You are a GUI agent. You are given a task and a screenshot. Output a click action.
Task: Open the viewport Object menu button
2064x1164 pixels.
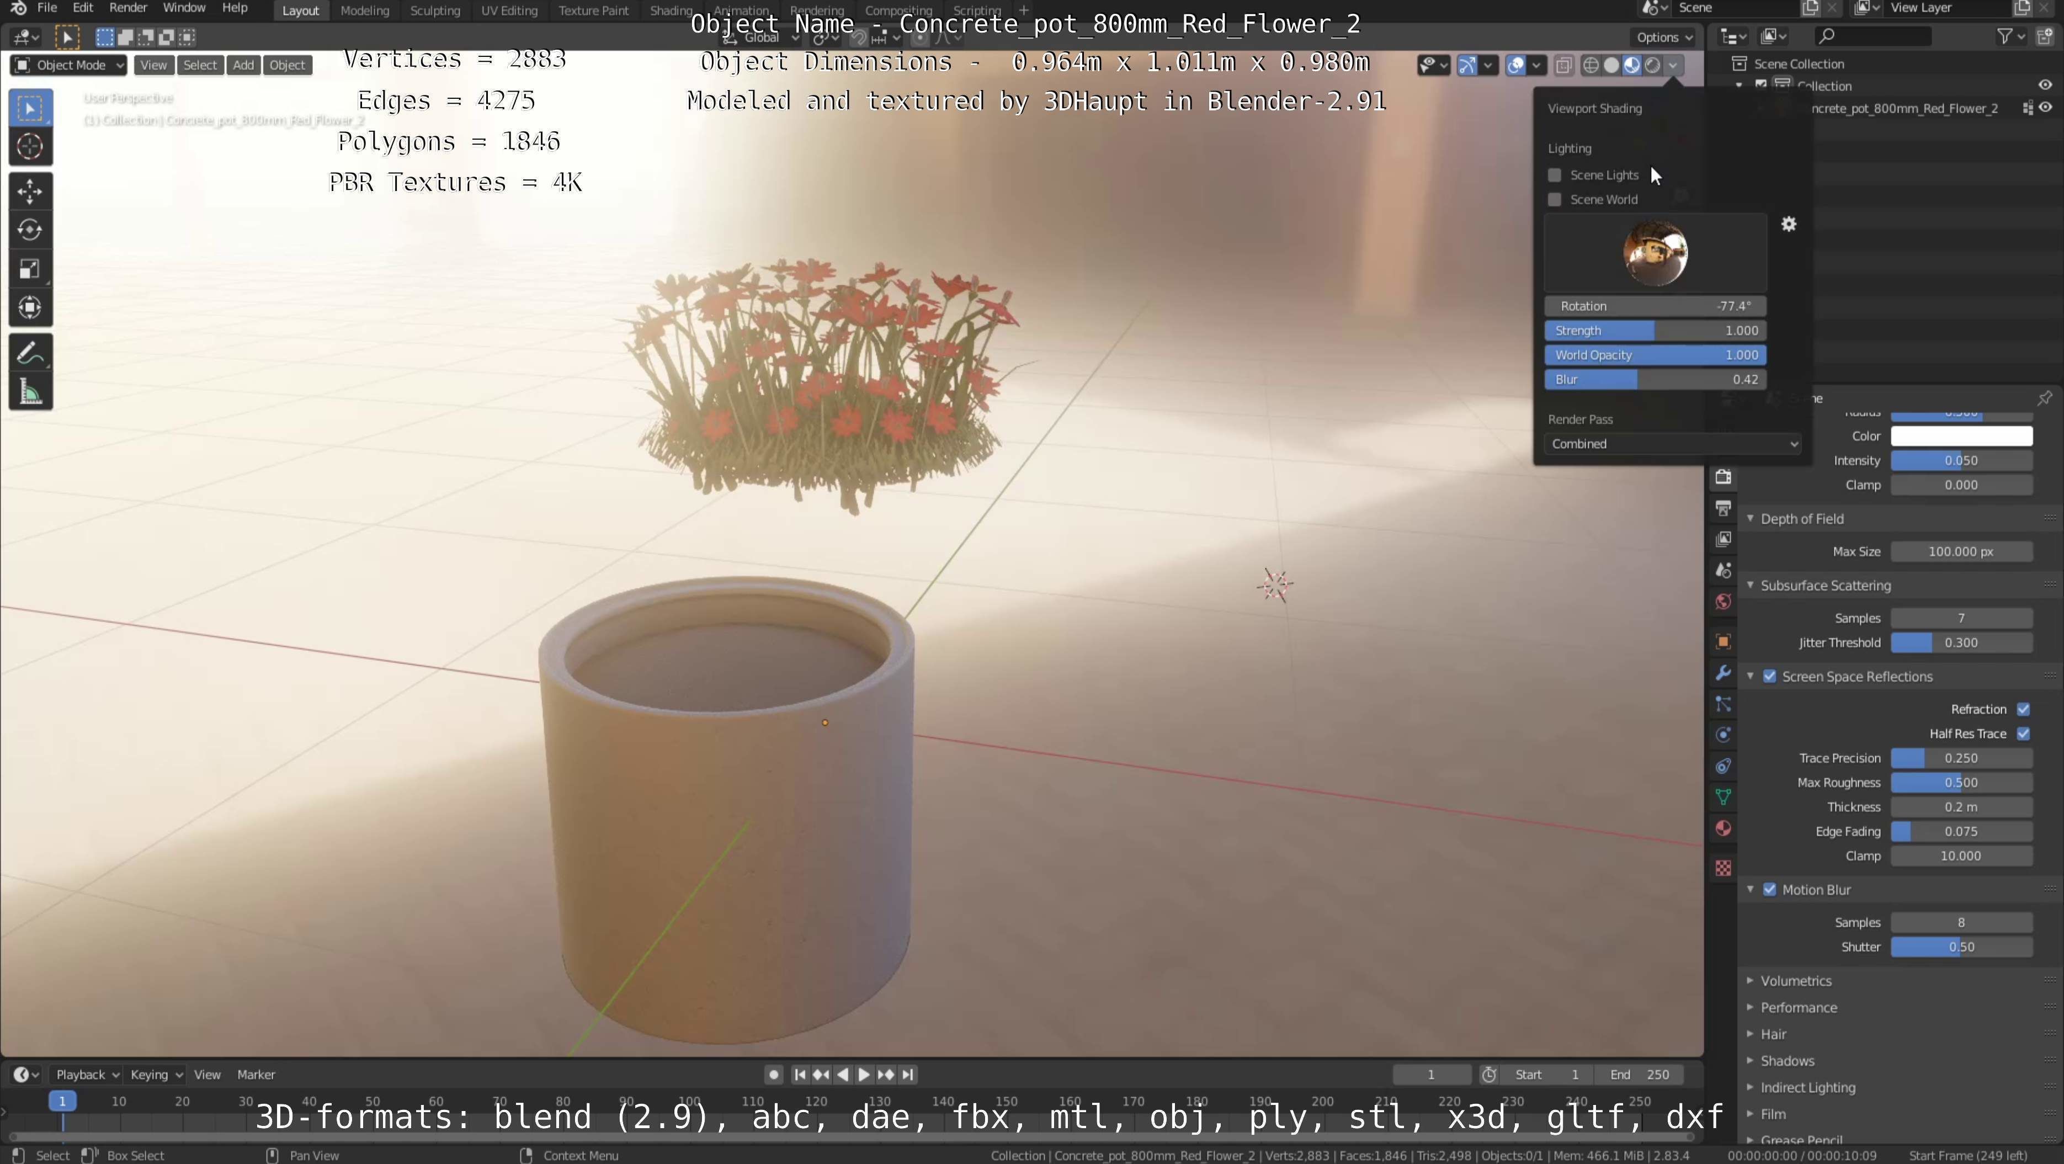[x=287, y=66]
